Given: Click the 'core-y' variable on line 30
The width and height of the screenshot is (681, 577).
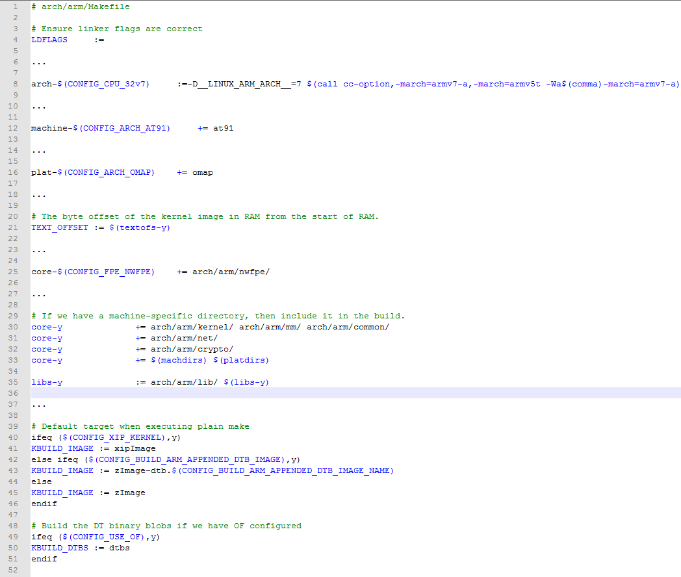Looking at the screenshot, I should [47, 327].
